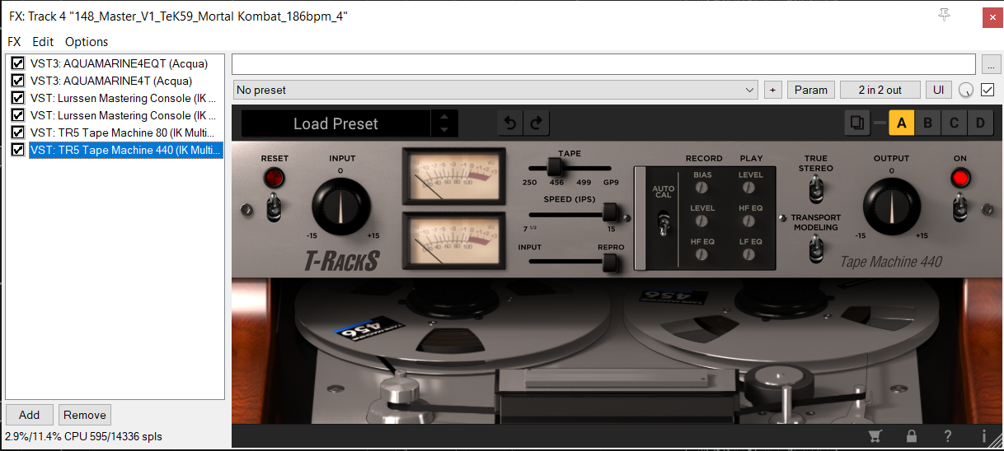
Task: Toggle the plugin bypass checkbox top right
Action: coord(988,90)
